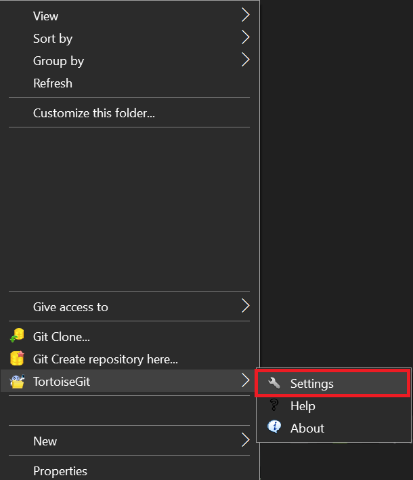Click the TortoiseGit turtle folder icon
413x480 pixels.
point(17,382)
